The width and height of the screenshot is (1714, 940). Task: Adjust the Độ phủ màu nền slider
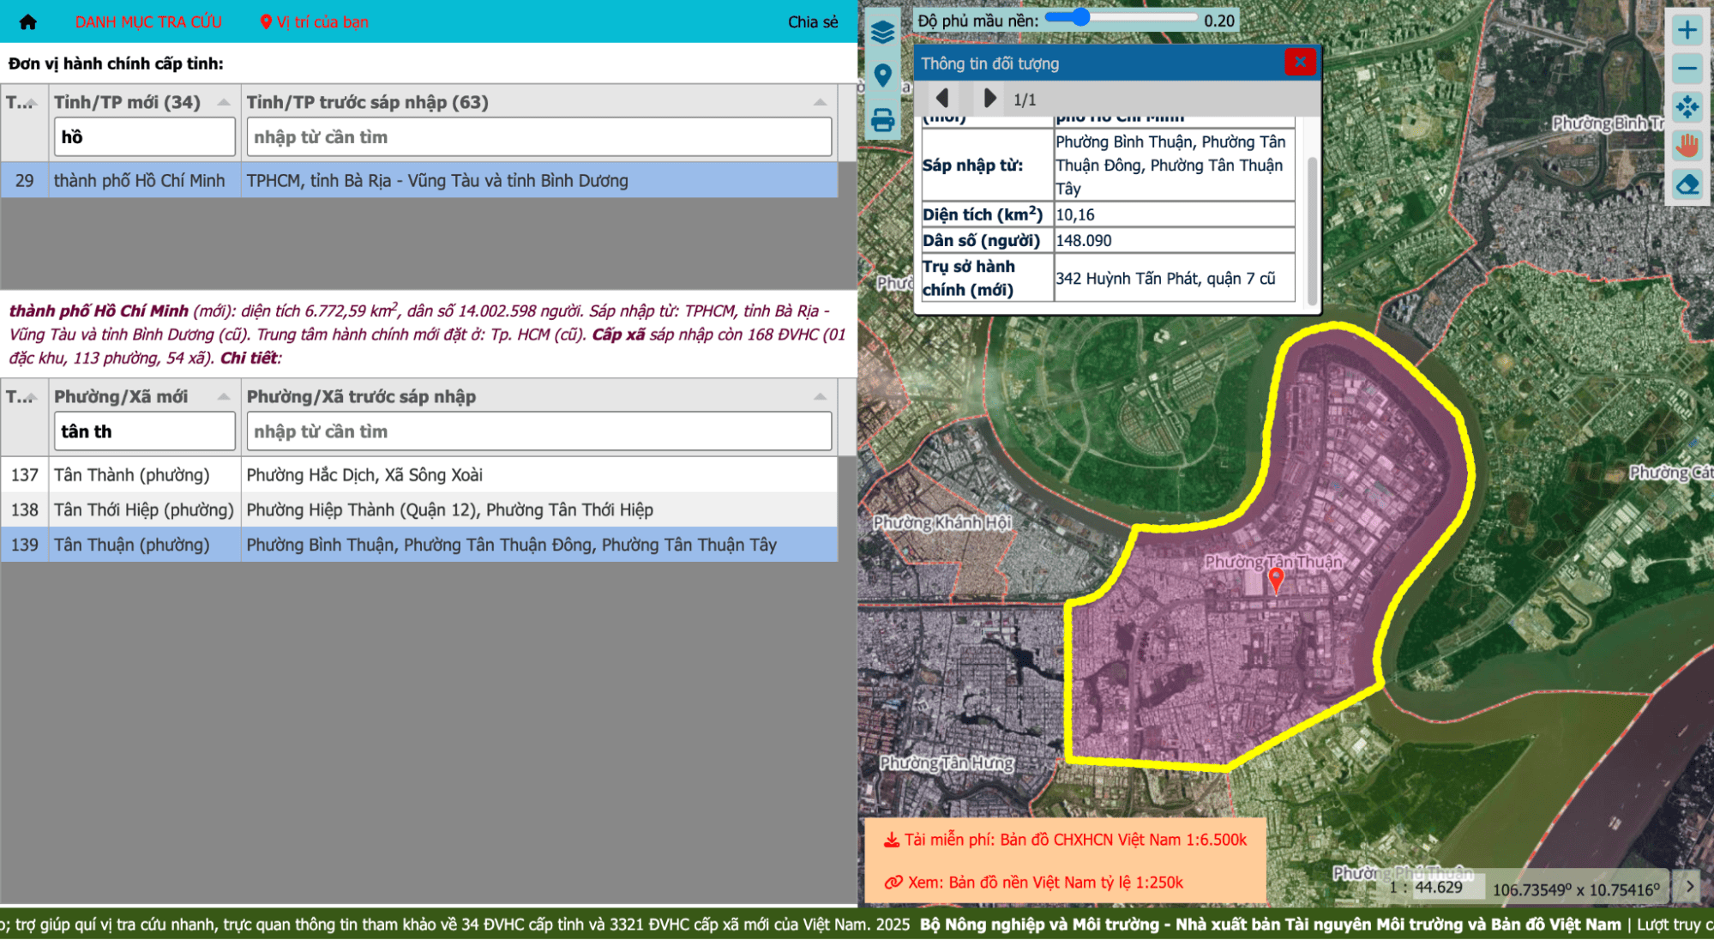[1080, 17]
